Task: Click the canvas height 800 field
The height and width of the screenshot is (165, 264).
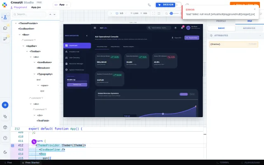Action: pos(145,13)
